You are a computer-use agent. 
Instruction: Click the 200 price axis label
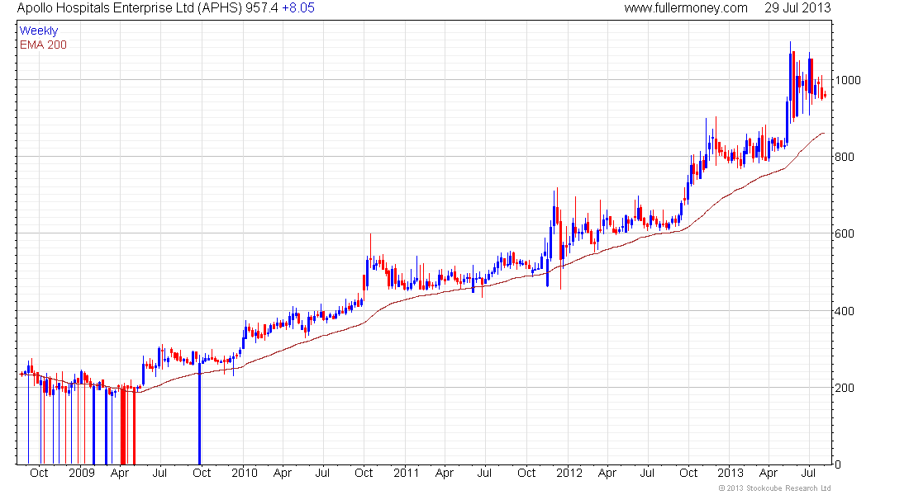click(x=845, y=388)
